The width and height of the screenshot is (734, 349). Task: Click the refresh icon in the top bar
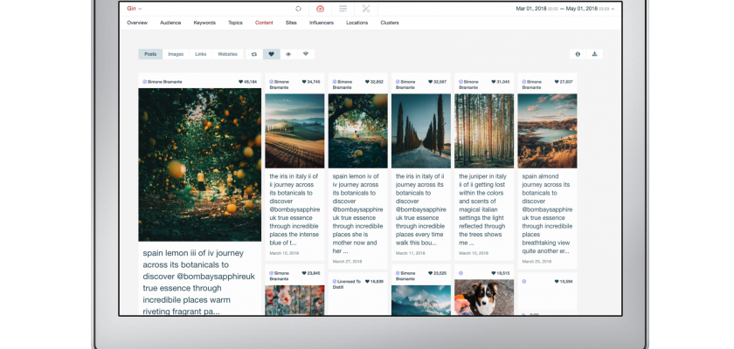[x=298, y=8]
